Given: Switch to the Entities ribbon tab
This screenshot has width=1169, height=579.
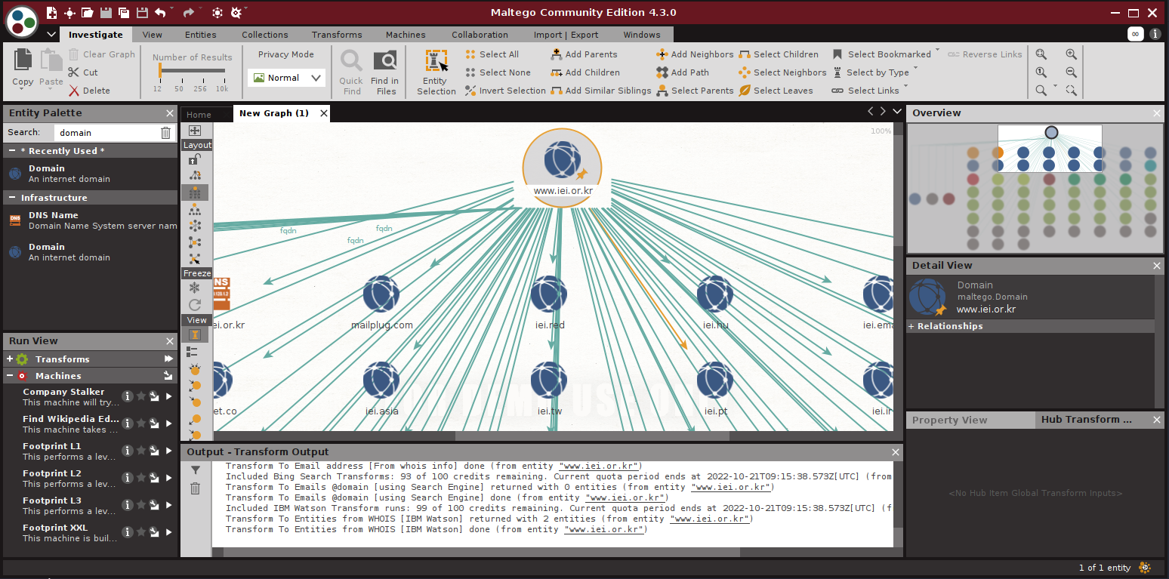Looking at the screenshot, I should 201,35.
